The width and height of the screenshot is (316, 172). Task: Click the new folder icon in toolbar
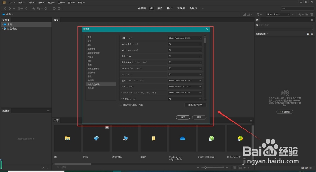tap(307, 15)
